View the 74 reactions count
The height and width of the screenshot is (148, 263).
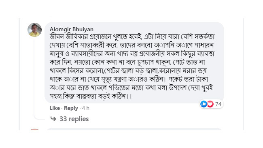218,104
